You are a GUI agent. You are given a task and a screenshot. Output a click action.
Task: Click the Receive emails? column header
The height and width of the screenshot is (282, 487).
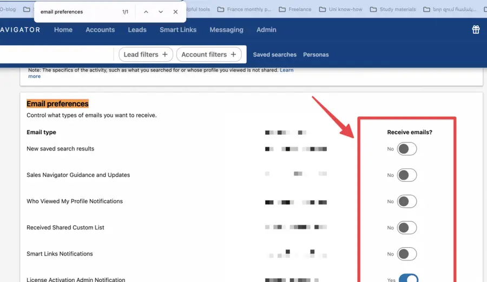click(x=410, y=132)
